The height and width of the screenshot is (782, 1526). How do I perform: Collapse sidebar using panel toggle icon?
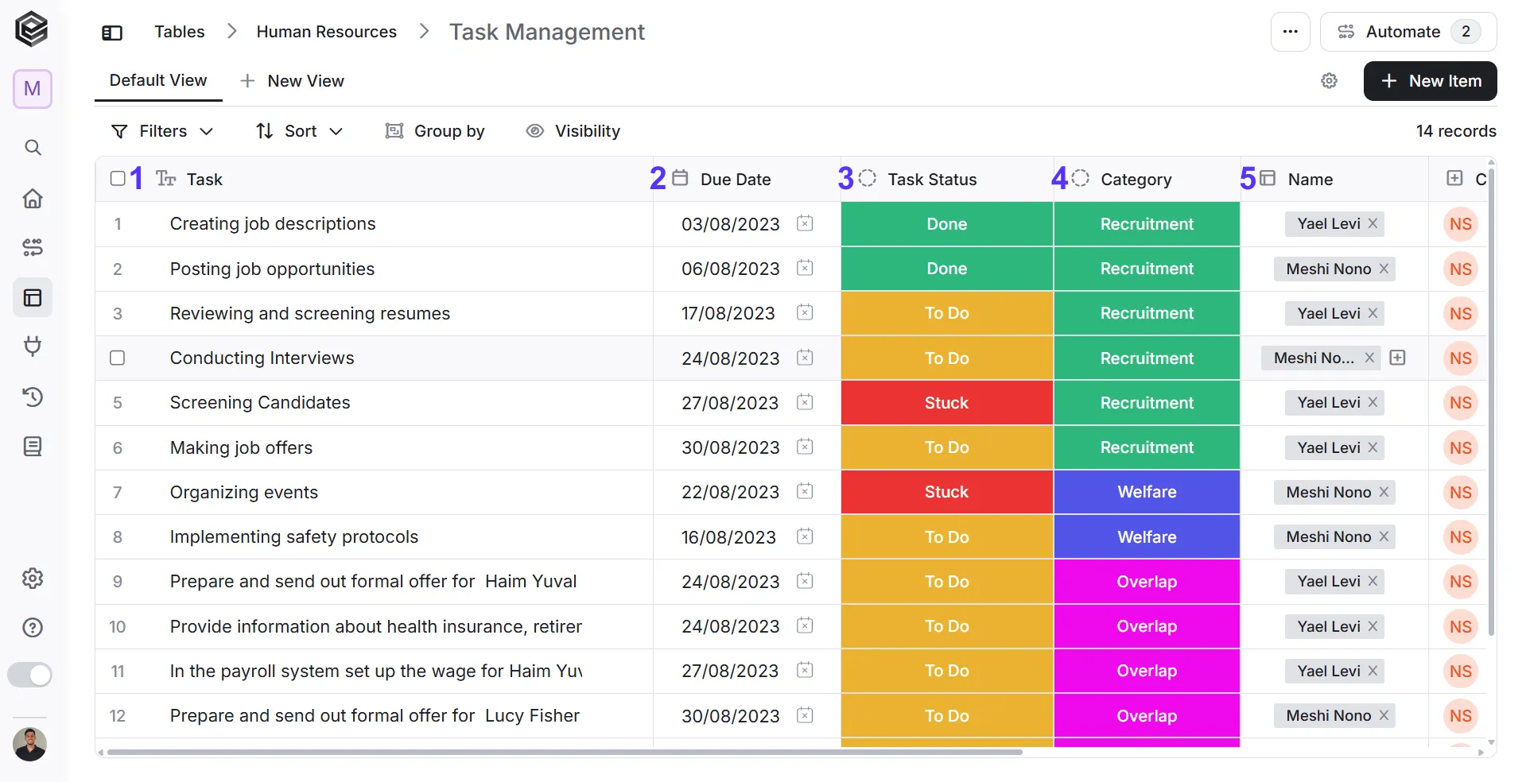coord(112,33)
